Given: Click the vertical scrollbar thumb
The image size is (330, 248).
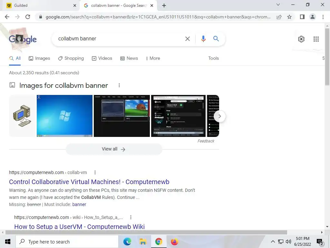Looking at the screenshot, I should coord(327,57).
